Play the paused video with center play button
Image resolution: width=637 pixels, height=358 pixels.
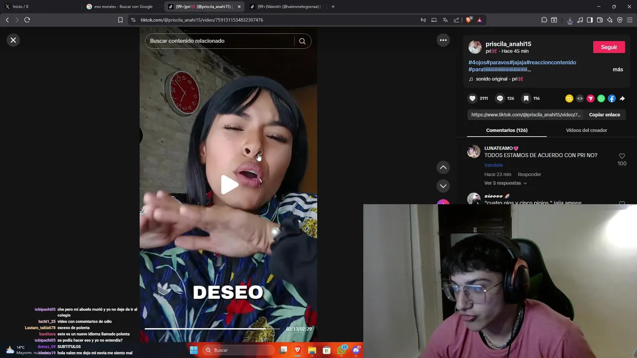[229, 185]
